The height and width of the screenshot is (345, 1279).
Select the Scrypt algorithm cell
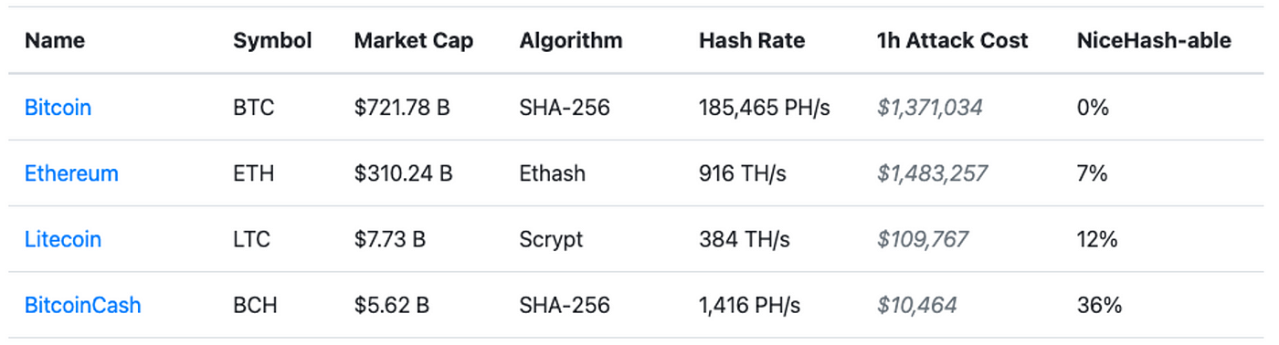point(551,239)
